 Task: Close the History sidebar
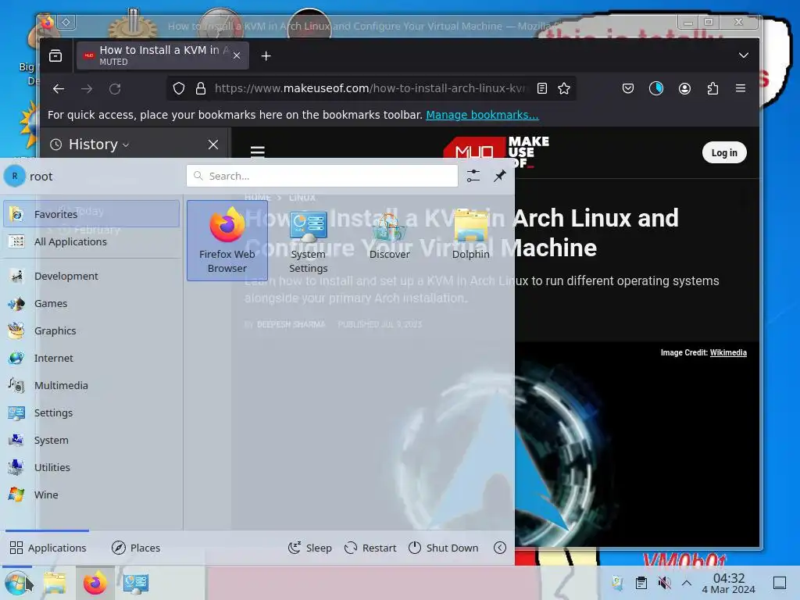[x=213, y=145]
